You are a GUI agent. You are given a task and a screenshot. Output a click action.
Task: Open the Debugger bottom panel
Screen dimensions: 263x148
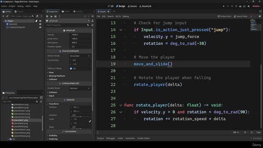click(x=111, y=138)
